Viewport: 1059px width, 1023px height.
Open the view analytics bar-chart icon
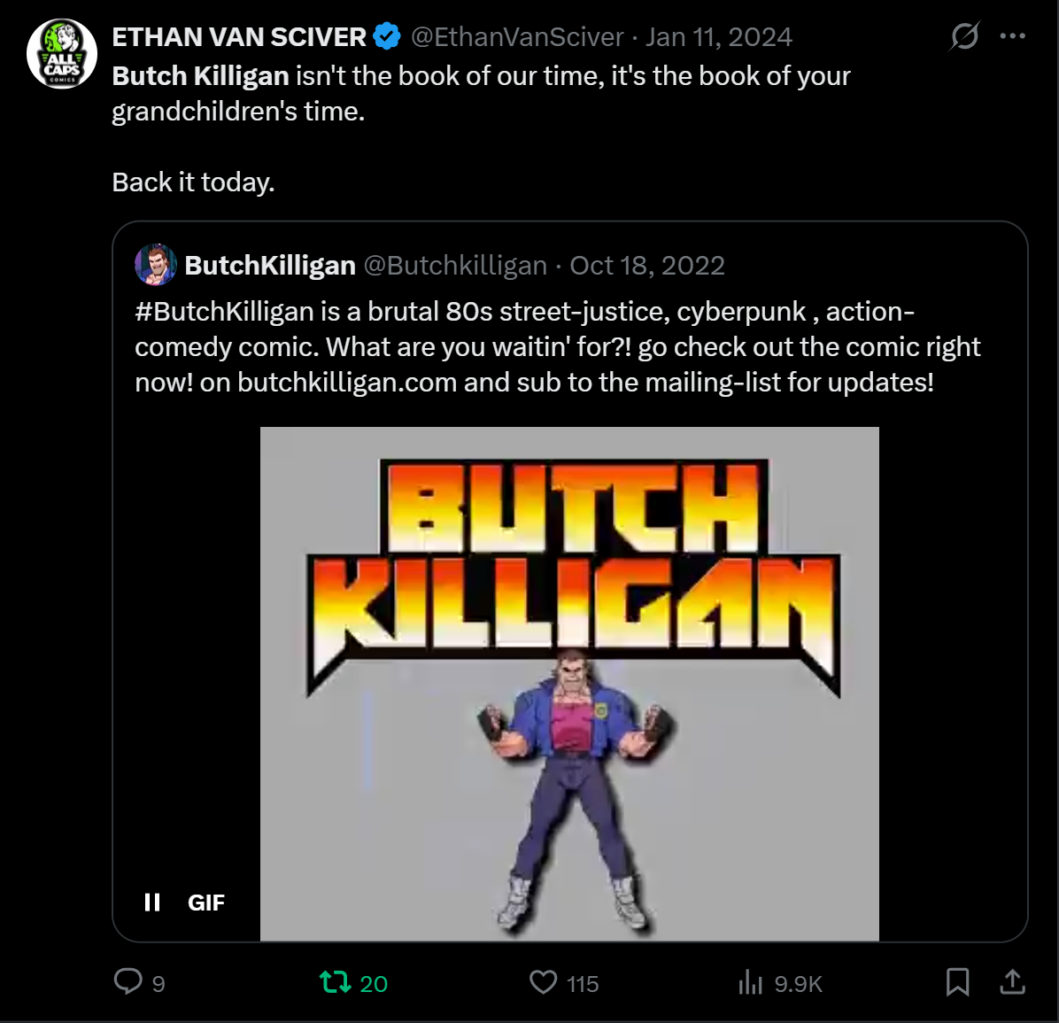tap(750, 982)
